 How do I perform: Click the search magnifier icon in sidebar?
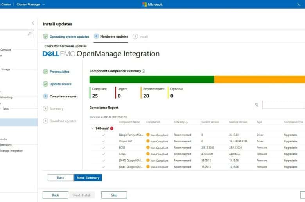coord(30,34)
